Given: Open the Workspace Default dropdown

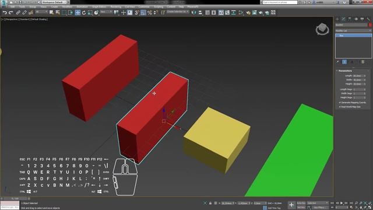Looking at the screenshot, I should (x=54, y=2).
